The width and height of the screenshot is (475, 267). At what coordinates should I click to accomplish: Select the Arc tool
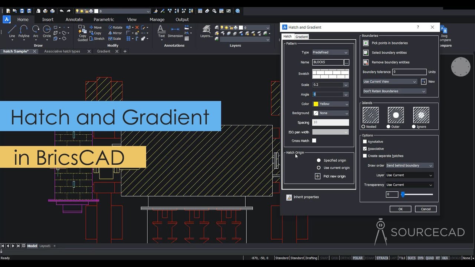36,32
